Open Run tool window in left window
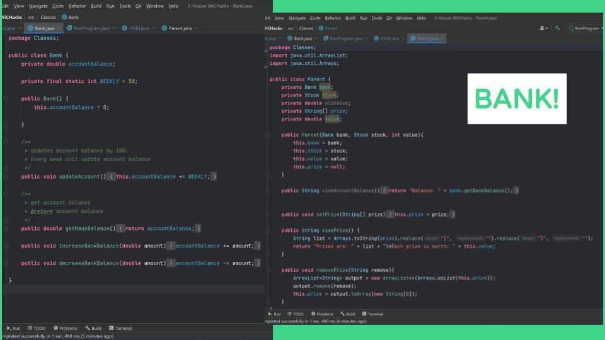The height and width of the screenshot is (340, 605). click(x=13, y=328)
